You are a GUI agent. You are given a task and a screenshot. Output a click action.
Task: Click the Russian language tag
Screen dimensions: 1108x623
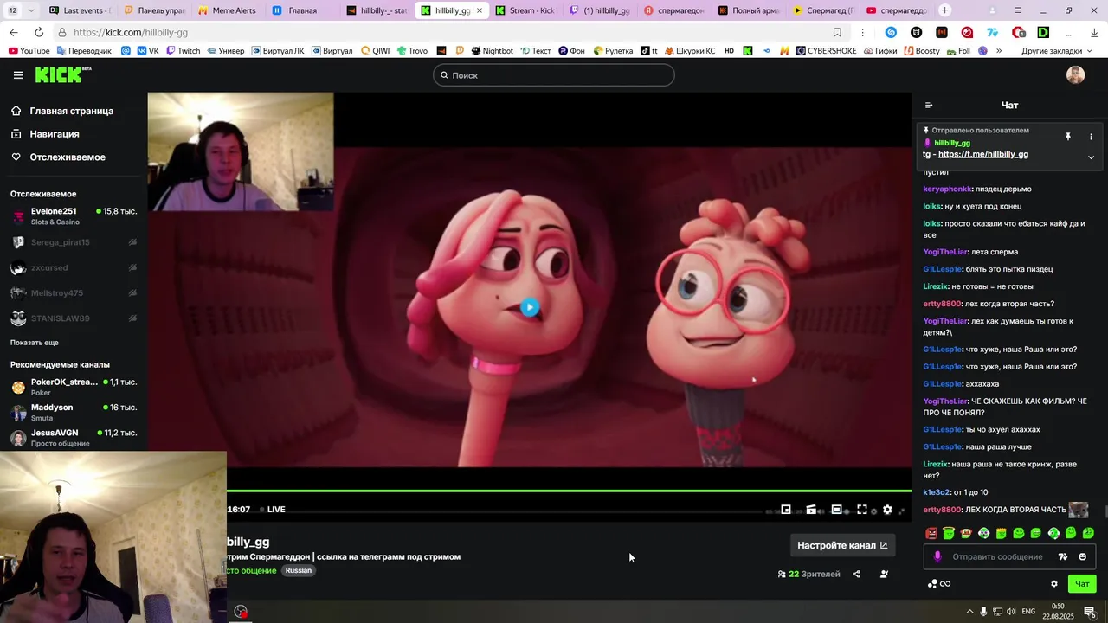pos(299,571)
